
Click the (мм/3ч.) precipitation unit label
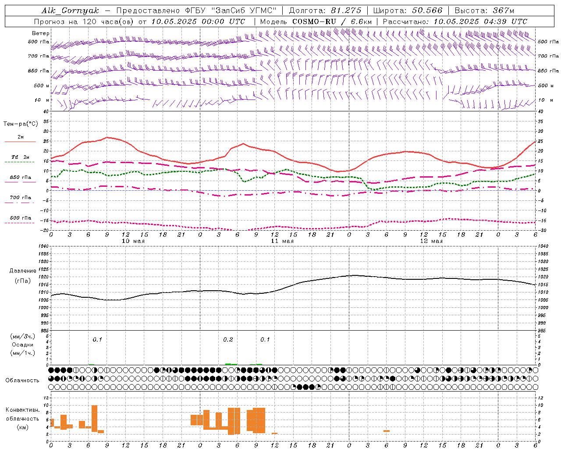point(23,336)
